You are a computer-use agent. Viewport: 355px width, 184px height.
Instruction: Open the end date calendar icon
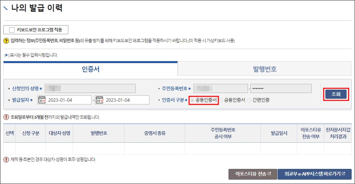click(x=100, y=100)
